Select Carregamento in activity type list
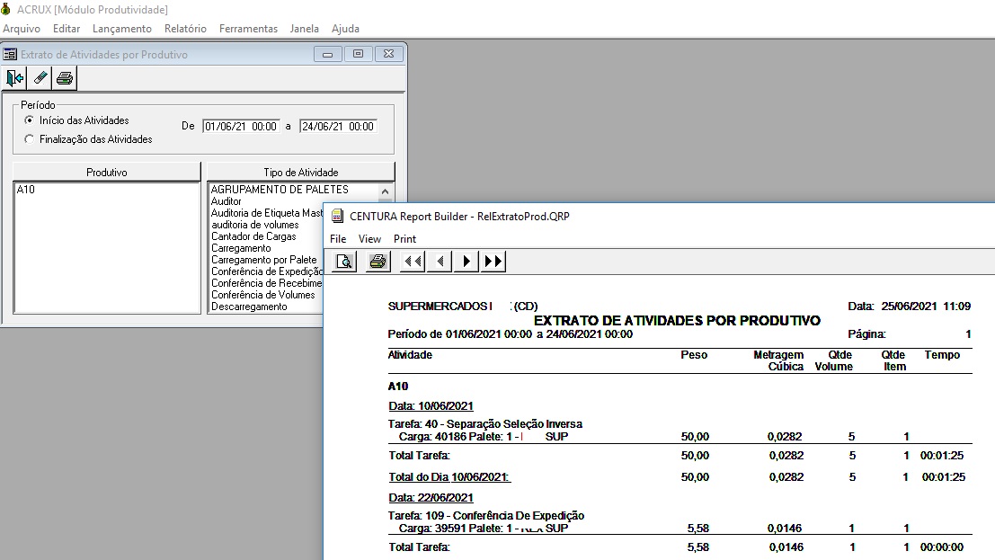 click(241, 248)
